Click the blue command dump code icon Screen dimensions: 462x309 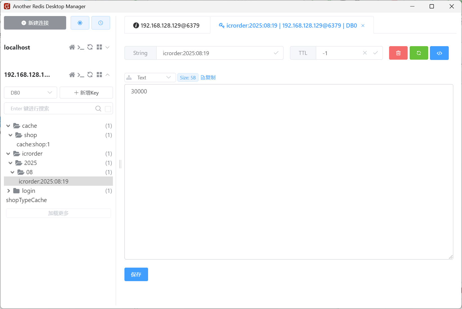pyautogui.click(x=439, y=53)
